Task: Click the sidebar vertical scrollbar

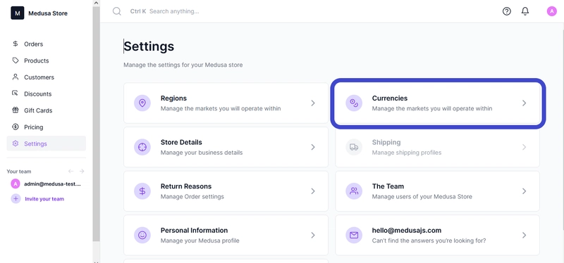Action: click(x=96, y=124)
